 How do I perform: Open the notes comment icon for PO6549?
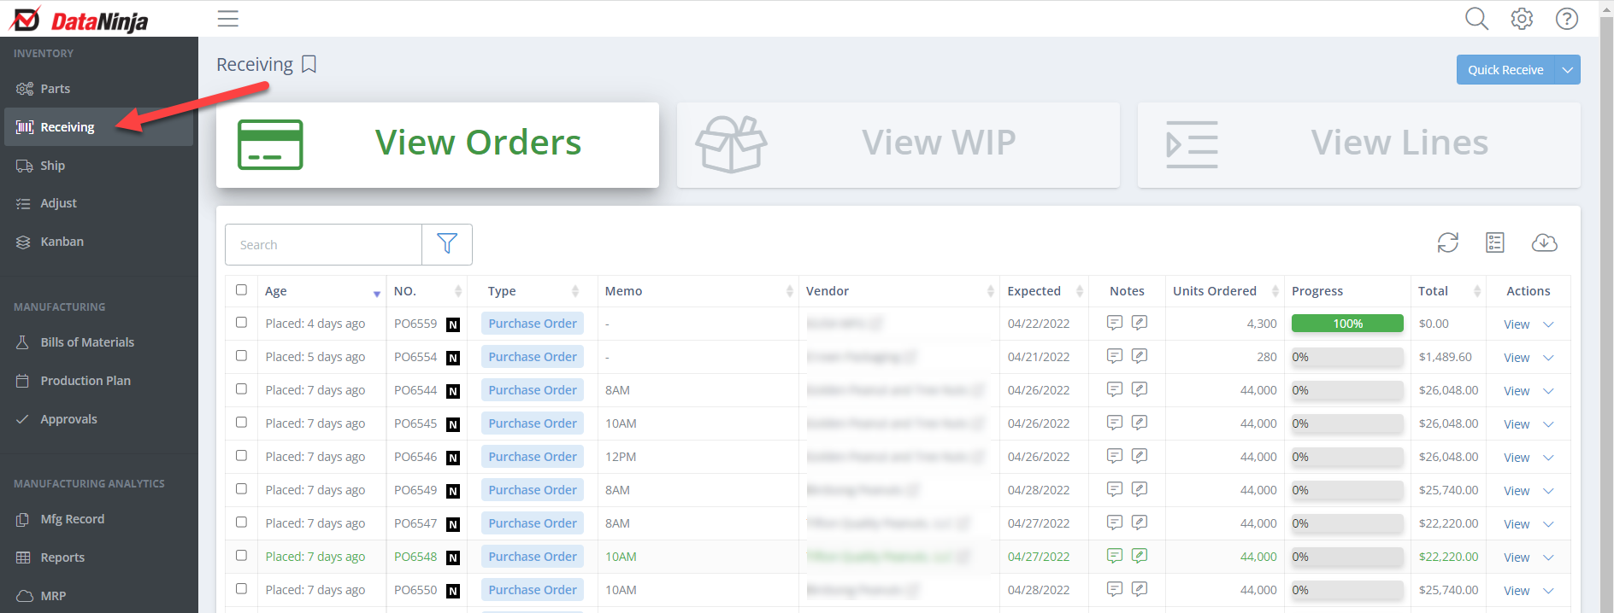pos(1115,489)
